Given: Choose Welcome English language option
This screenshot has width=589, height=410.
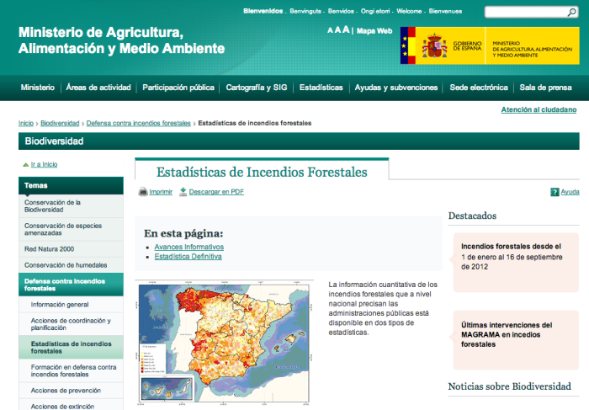Looking at the screenshot, I should (409, 11).
